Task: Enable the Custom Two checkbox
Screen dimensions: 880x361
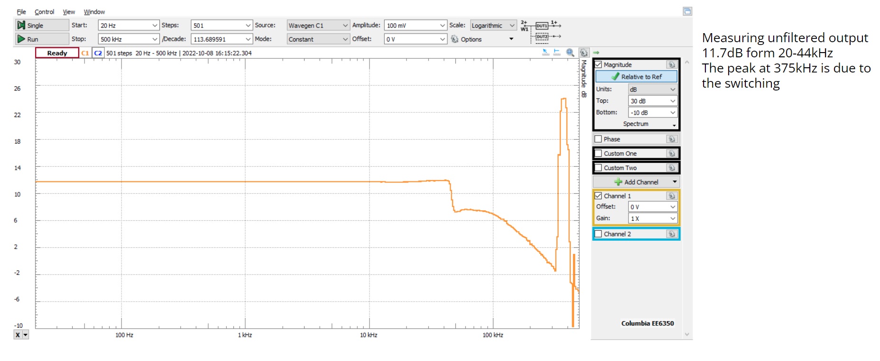Action: [x=598, y=168]
